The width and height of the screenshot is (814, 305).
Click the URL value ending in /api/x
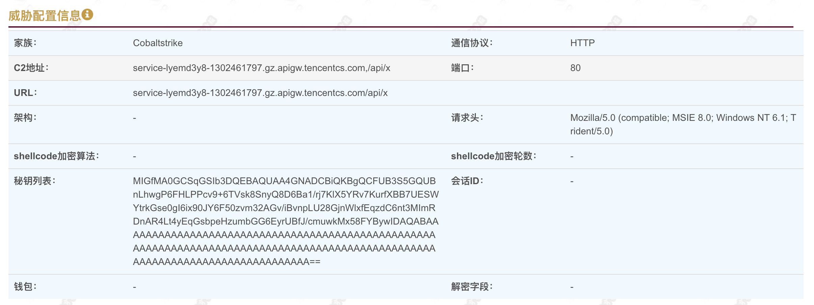click(260, 93)
